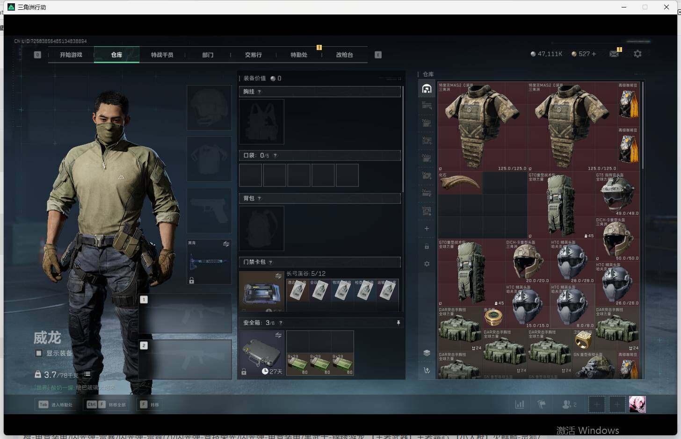The height and width of the screenshot is (439, 681).
Task: Click the warehouse lock icon in sidebar
Action: point(427,246)
